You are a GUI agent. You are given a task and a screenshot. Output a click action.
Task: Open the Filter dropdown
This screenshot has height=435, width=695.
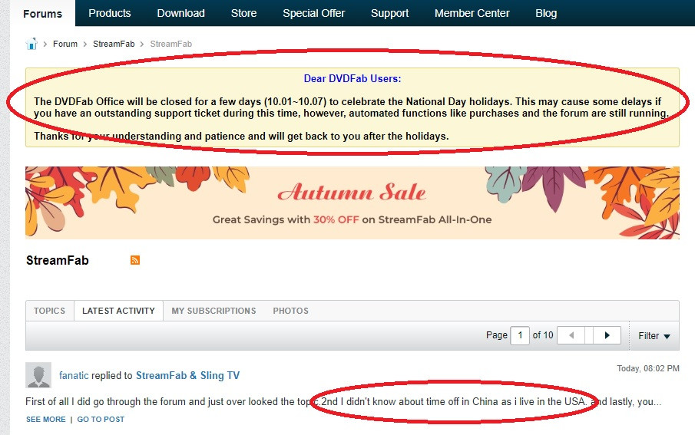coord(654,336)
